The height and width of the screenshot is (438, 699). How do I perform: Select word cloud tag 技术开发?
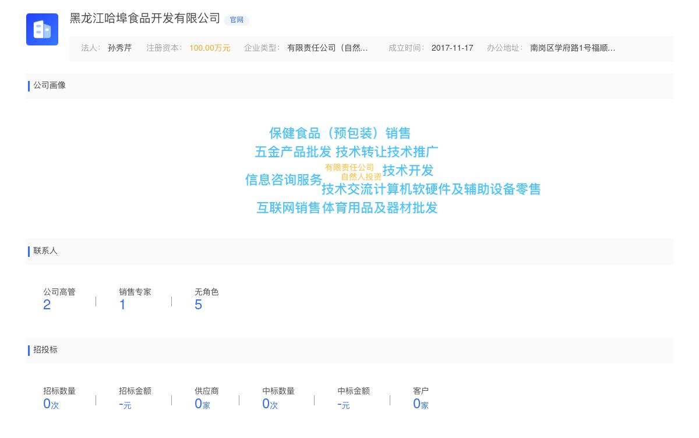click(x=408, y=171)
